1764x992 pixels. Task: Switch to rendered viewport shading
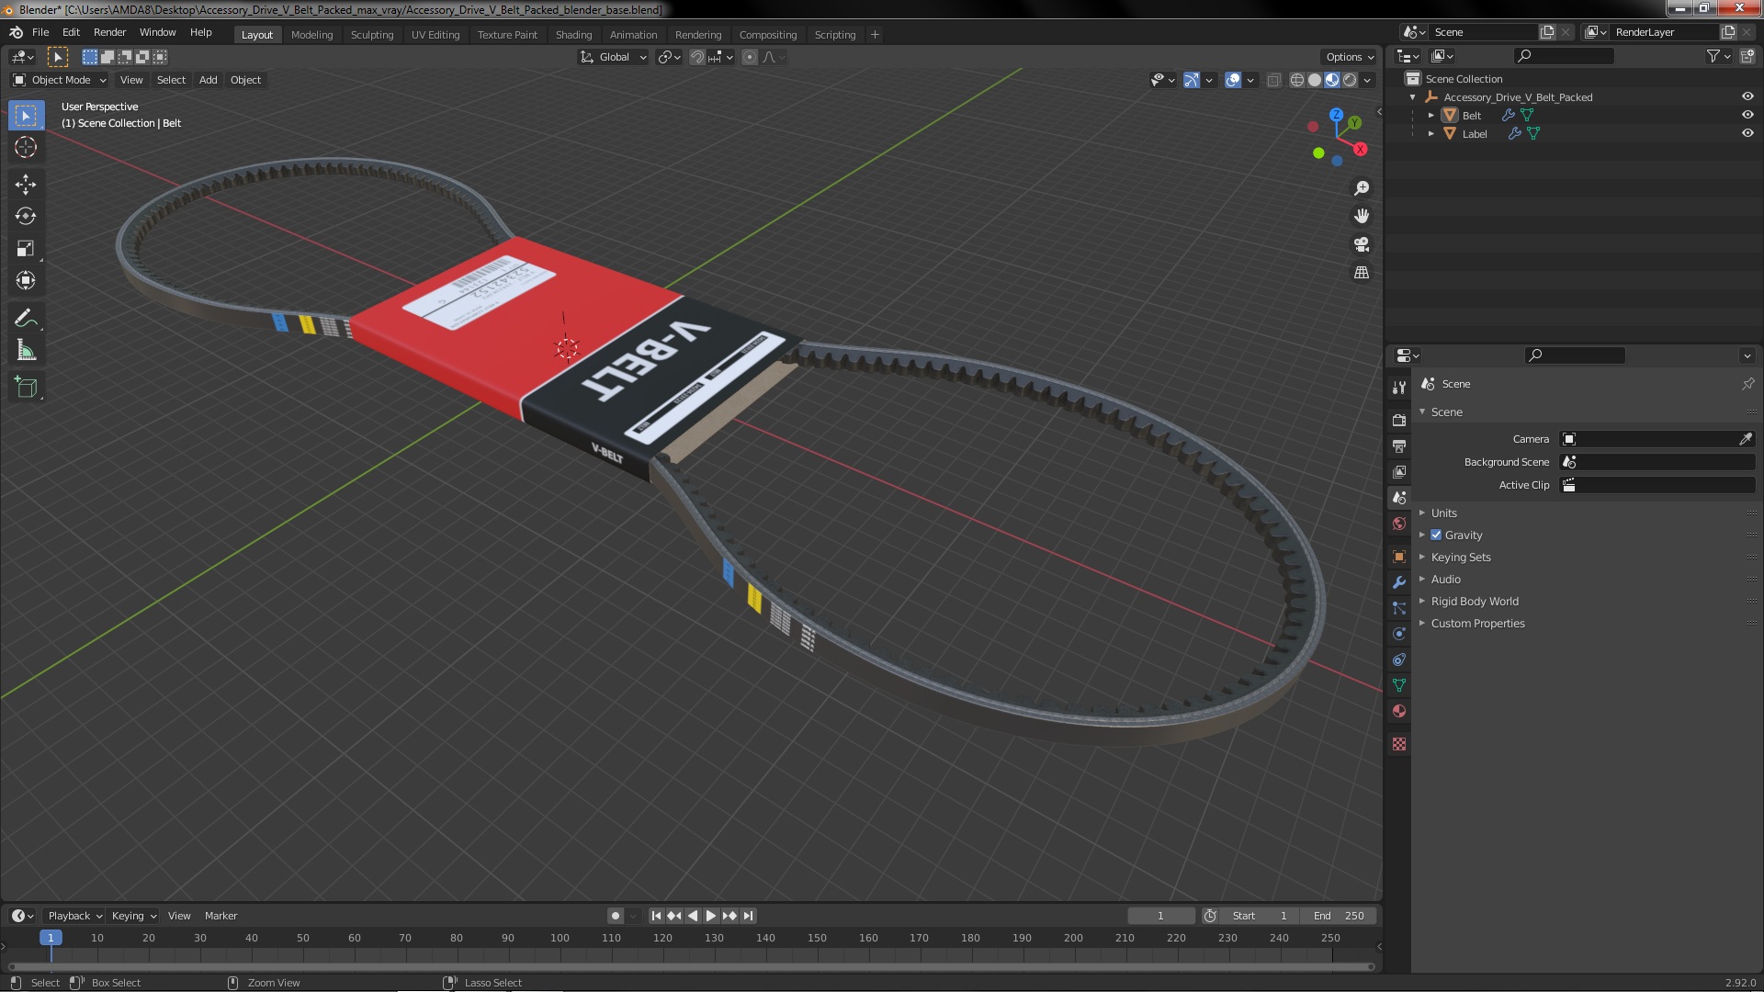[x=1350, y=80]
